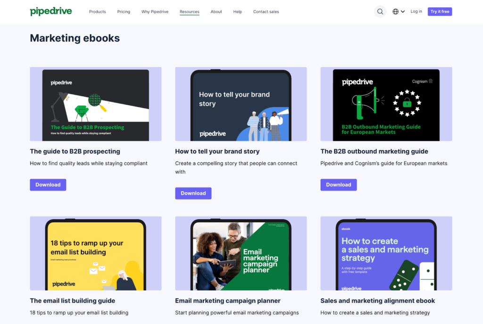Click 'Sales and marketing alignment ebook' title

[378, 300]
